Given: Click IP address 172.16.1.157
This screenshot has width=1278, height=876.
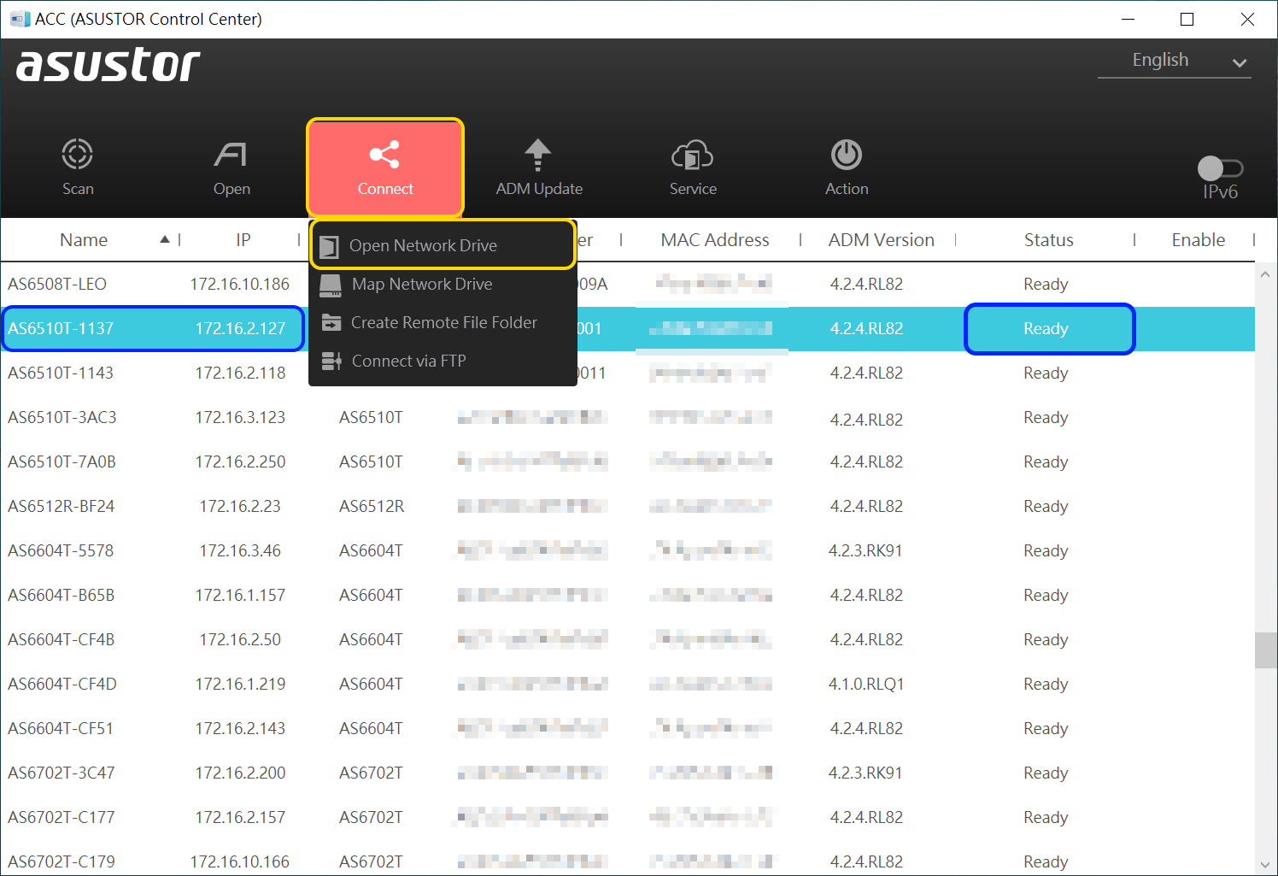Looking at the screenshot, I should 240,595.
